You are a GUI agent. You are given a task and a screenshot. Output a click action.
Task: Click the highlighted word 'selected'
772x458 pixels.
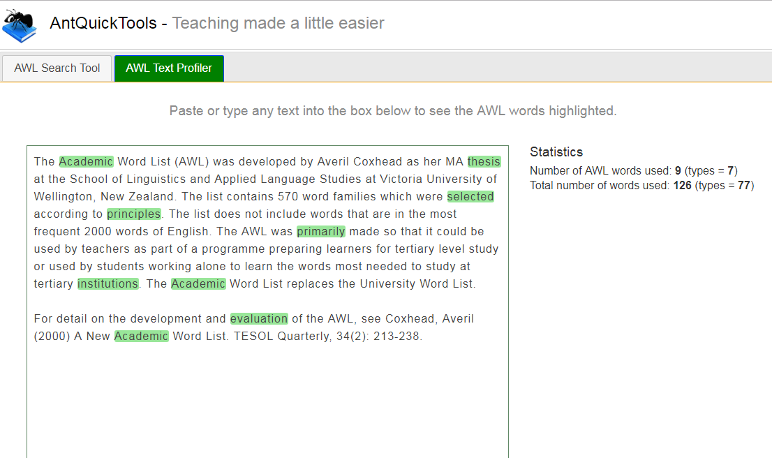point(470,197)
